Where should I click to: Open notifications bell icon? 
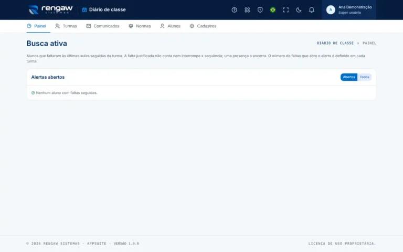[311, 10]
